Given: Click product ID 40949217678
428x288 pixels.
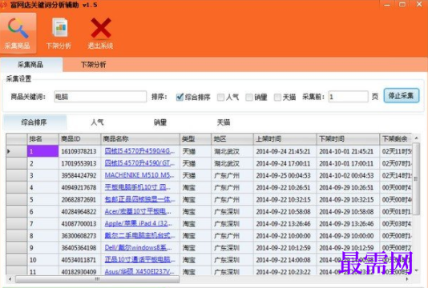Looking at the screenshot, I should [x=79, y=187].
